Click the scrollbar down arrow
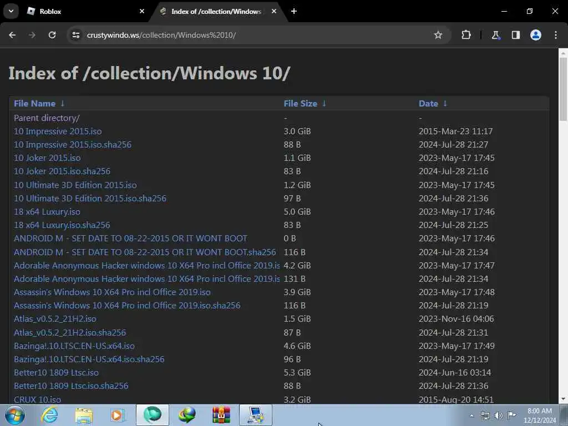This screenshot has width=568, height=426. [x=563, y=399]
